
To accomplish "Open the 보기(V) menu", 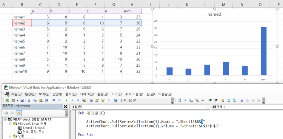I will pos(44,94).
